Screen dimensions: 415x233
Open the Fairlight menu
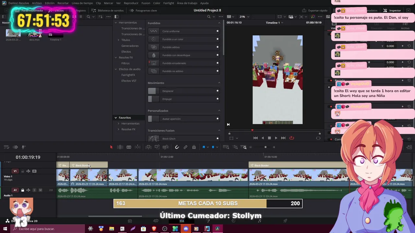(169, 3)
